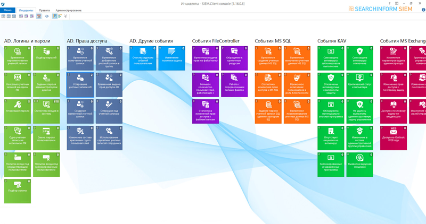The width and height of the screenshot is (426, 224).
Task: Switch to the Инциденты tab
Action: click(26, 10)
